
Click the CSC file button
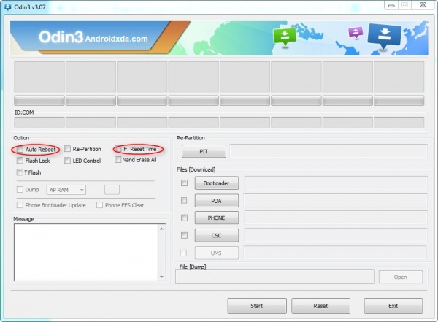click(x=217, y=235)
